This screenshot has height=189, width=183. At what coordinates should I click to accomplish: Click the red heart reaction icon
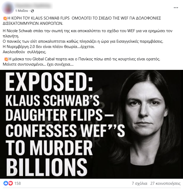[x=11, y=183]
